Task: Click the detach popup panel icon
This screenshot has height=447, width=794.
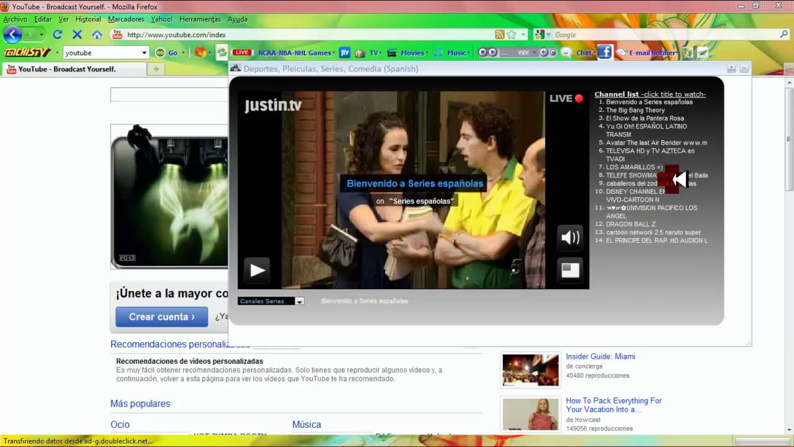Action: pyautogui.click(x=731, y=68)
